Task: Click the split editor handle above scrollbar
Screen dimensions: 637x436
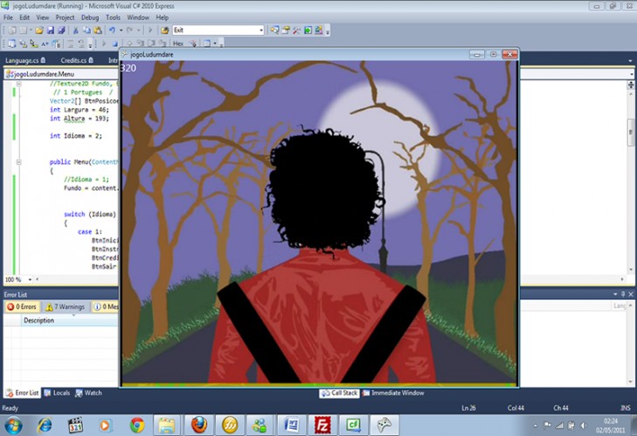Action: 631,85
